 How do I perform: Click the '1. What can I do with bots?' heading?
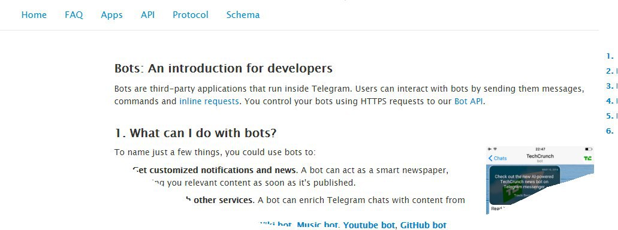coord(195,133)
